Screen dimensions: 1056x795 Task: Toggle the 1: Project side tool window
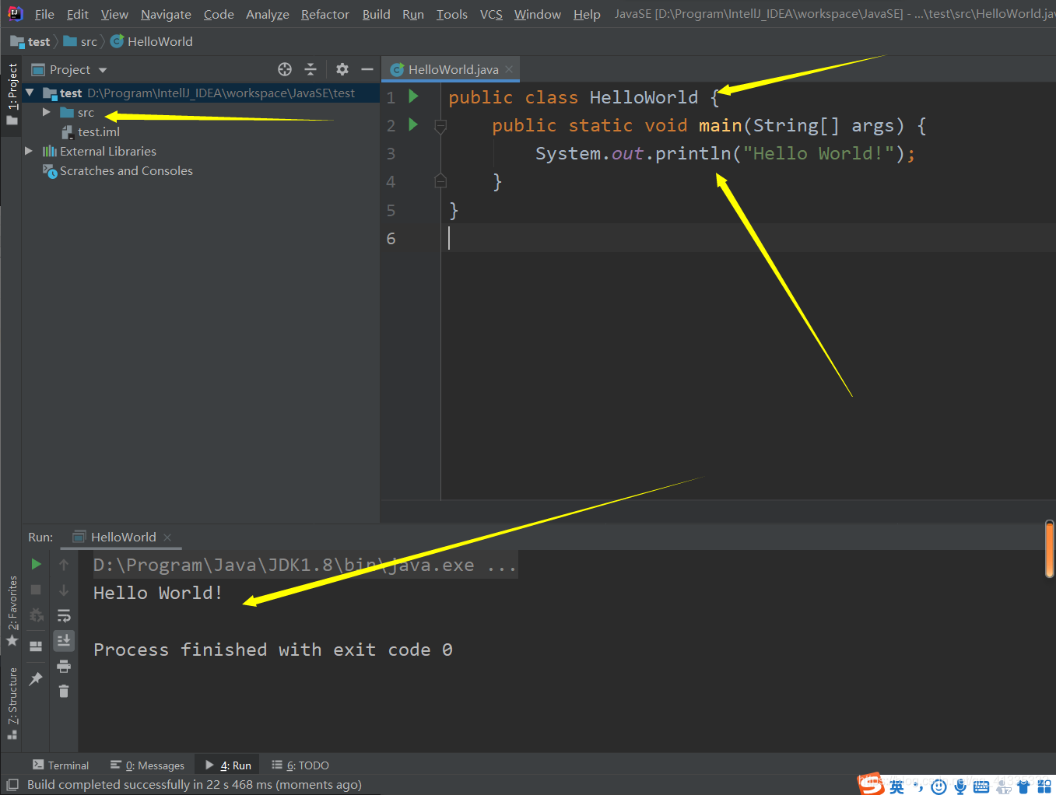click(12, 94)
